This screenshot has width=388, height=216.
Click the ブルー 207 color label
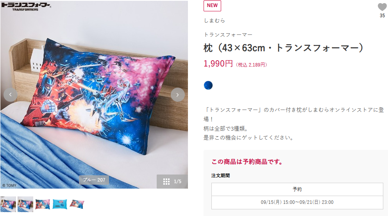[x=94, y=180]
